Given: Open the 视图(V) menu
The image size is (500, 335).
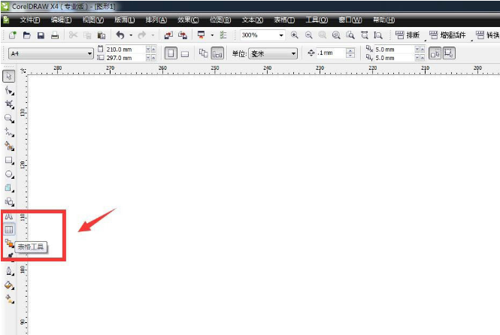Looking at the screenshot, I should 93,20.
